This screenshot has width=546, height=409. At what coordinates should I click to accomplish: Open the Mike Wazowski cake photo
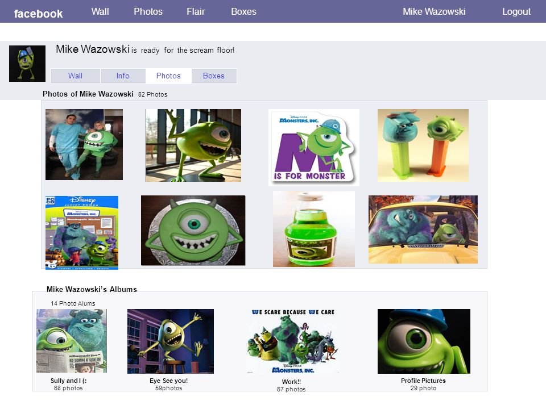pyautogui.click(x=193, y=230)
